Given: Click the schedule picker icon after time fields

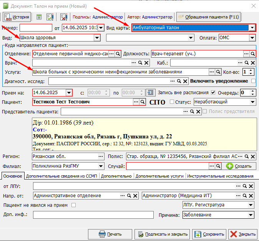Looking at the screenshot, I should pos(151,93).
